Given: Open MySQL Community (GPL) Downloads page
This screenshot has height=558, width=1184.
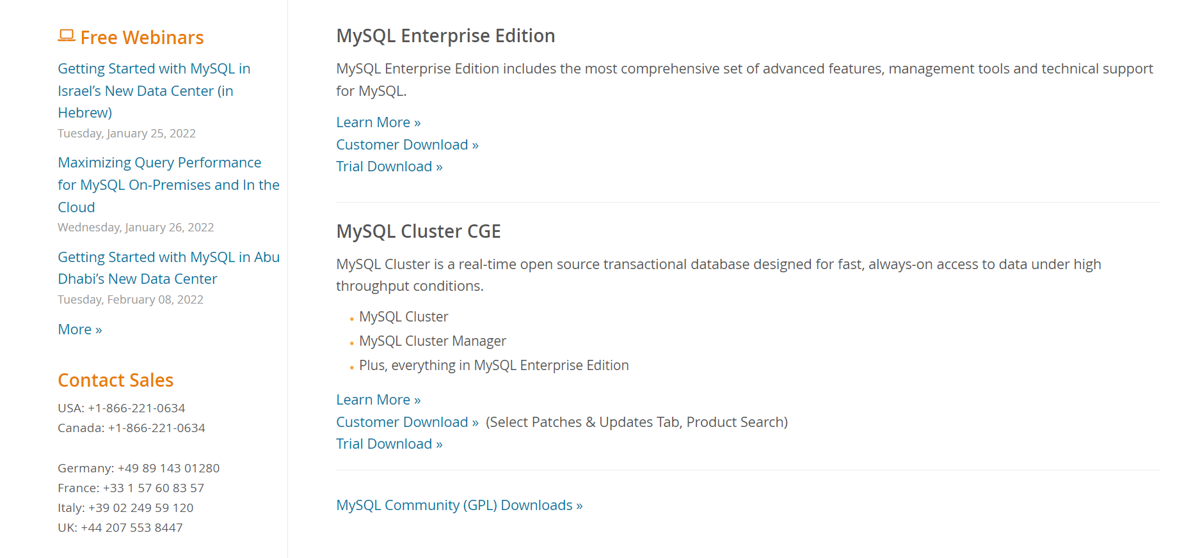Looking at the screenshot, I should pyautogui.click(x=459, y=504).
